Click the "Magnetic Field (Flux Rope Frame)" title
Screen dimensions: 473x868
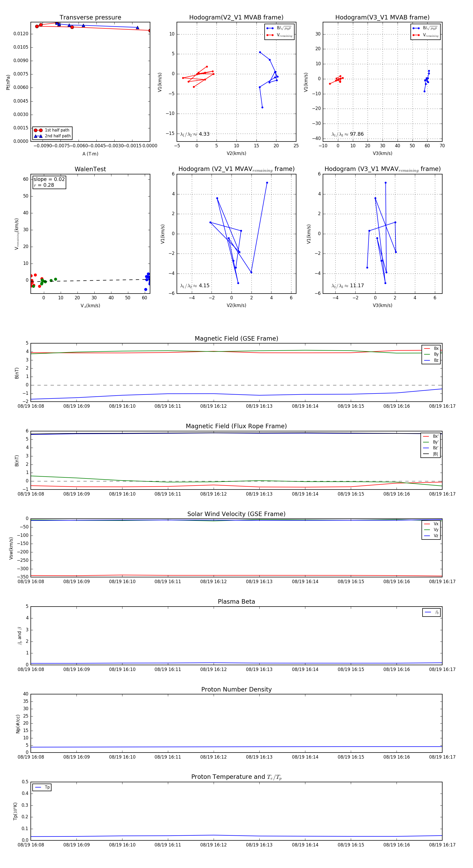coord(236,426)
